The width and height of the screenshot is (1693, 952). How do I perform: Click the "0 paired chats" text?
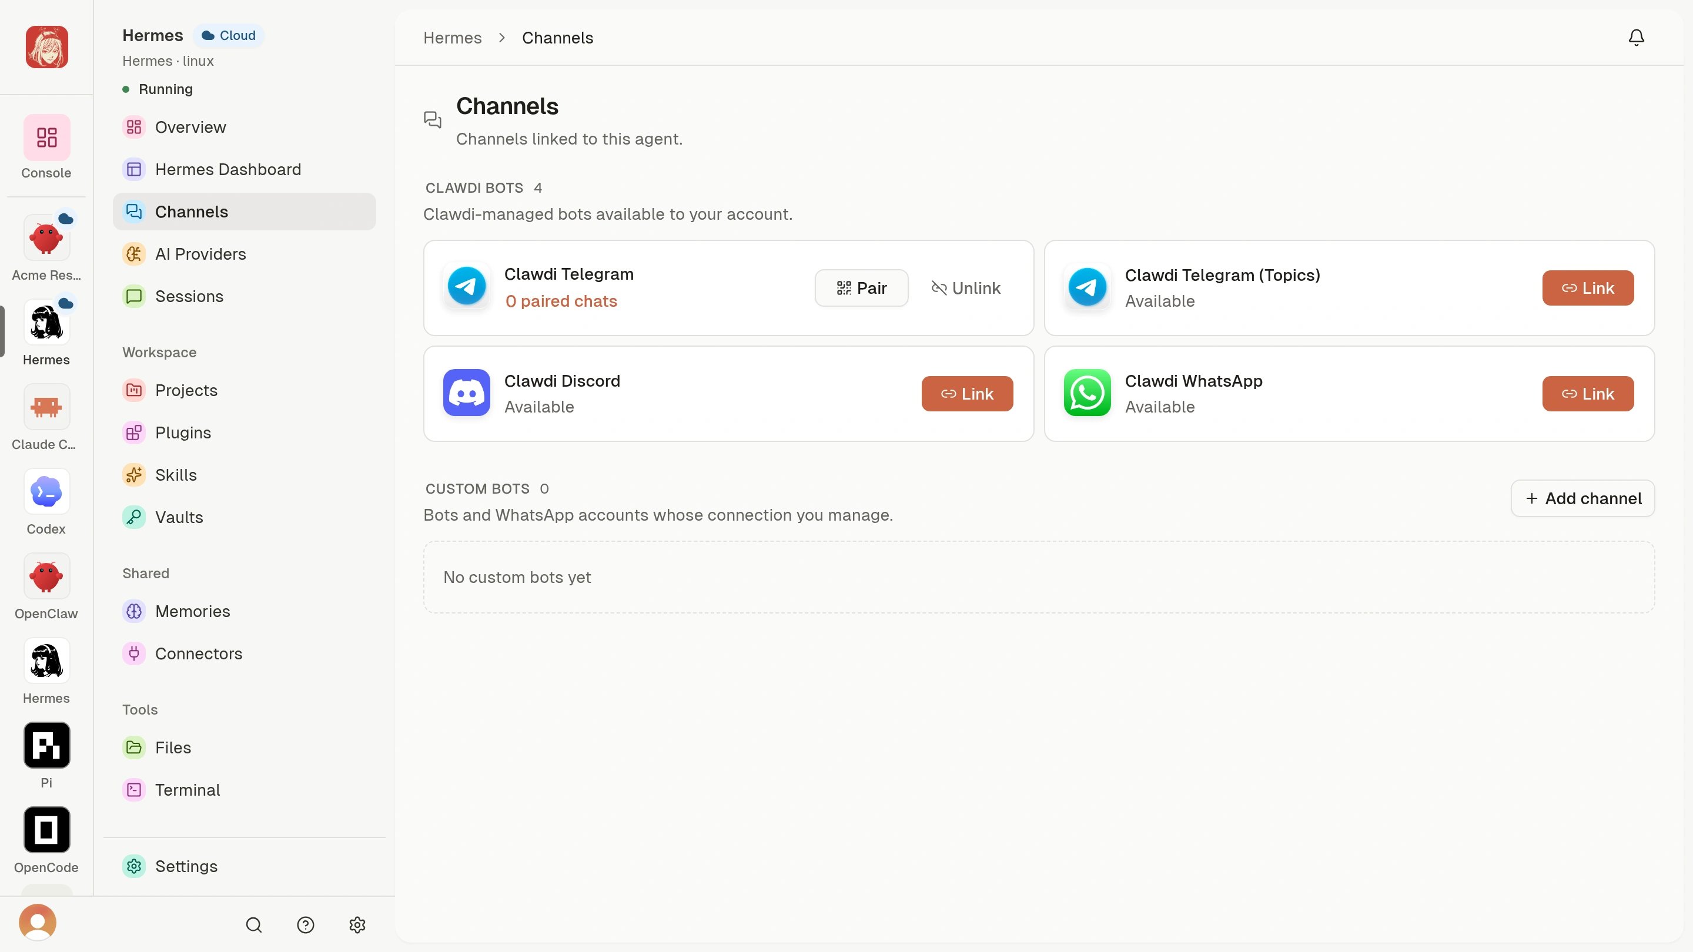coord(561,301)
